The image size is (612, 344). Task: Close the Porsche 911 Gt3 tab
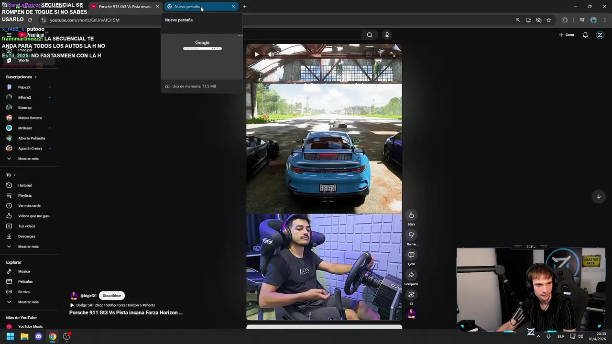click(157, 7)
